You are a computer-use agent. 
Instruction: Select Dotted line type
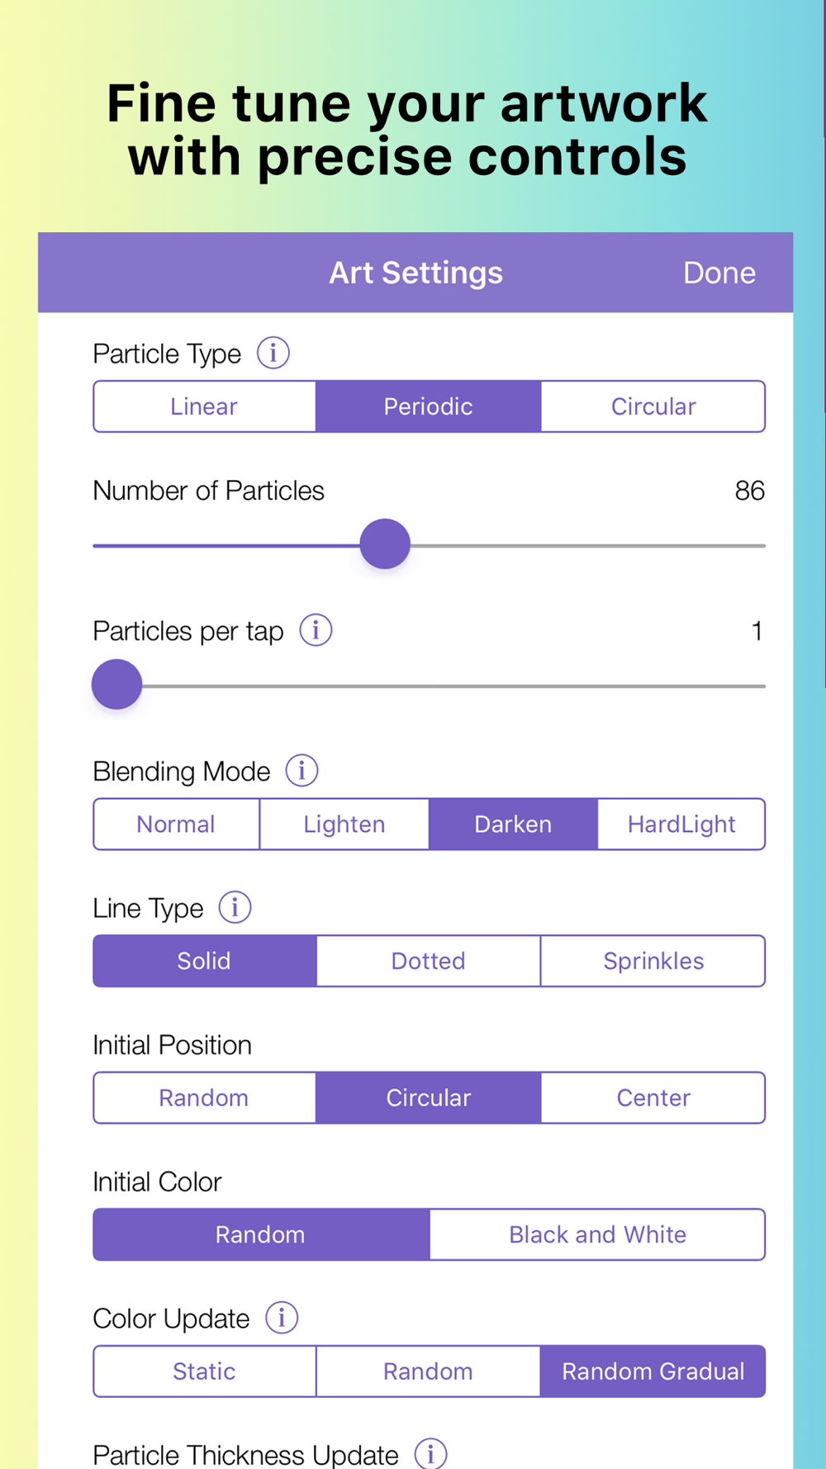click(x=429, y=961)
